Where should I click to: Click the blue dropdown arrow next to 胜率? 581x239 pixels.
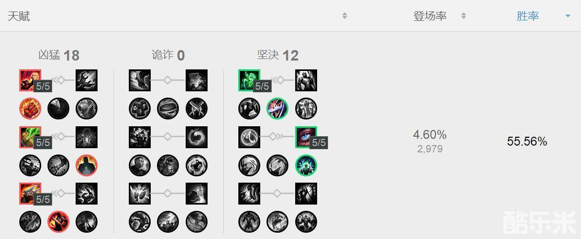tap(567, 16)
